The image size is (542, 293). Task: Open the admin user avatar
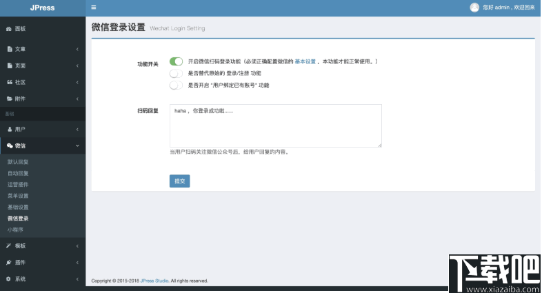(474, 8)
